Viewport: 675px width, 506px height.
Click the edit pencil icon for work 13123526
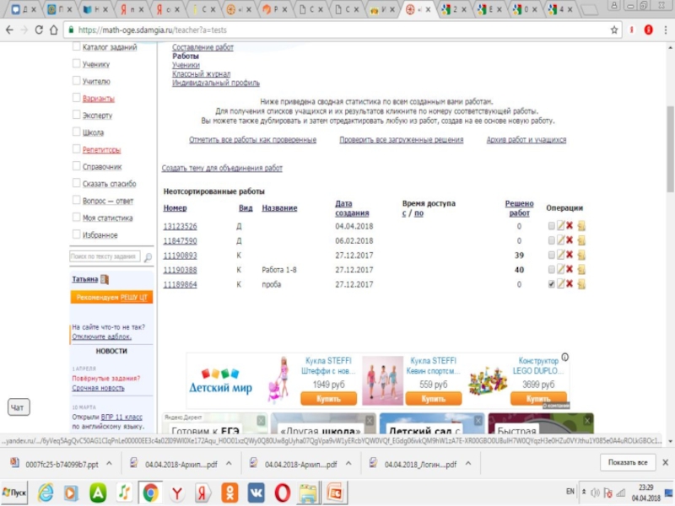click(561, 226)
